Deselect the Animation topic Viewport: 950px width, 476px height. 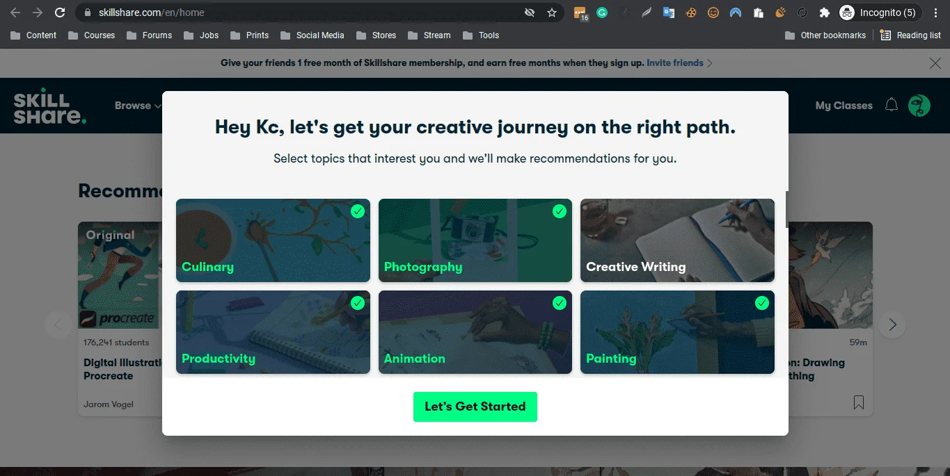[x=475, y=332]
